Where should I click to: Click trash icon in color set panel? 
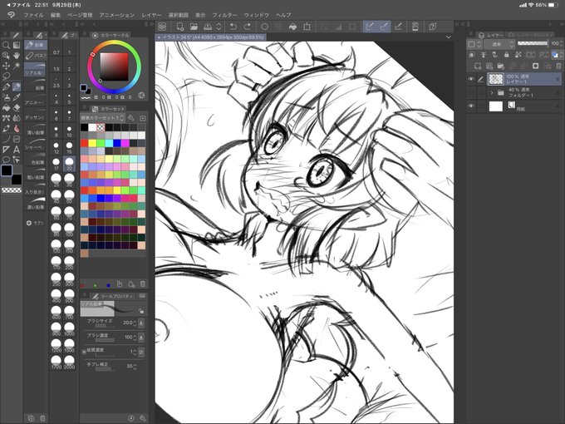(143, 284)
